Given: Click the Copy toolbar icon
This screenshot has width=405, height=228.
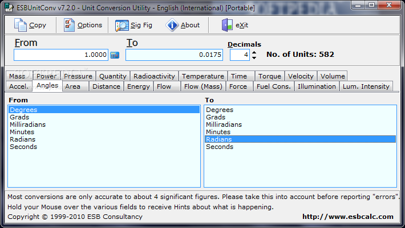Looking at the screenshot, I should pos(21,25).
